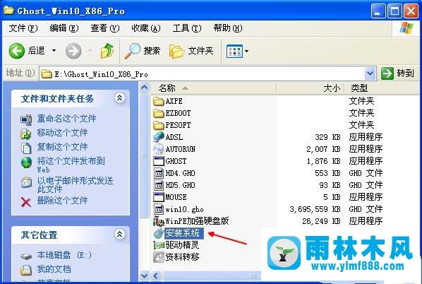Select the AUTORUN application icon
Viewport: 422px width, 284px height.
click(x=159, y=149)
